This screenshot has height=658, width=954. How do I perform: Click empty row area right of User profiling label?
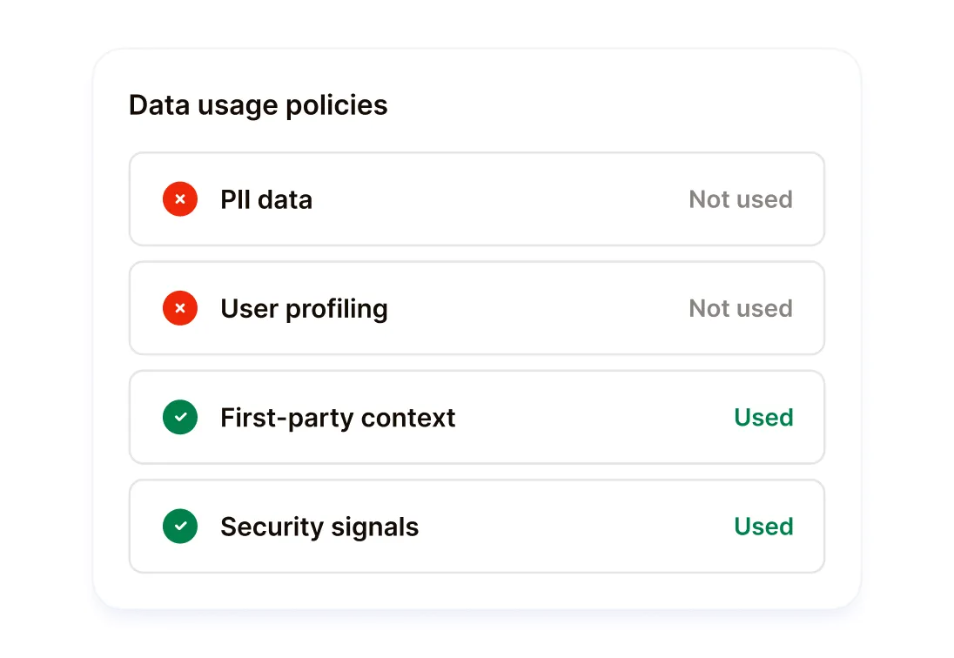pyautogui.click(x=535, y=308)
